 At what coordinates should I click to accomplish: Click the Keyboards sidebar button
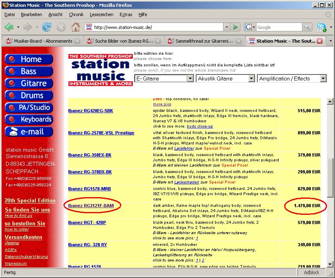coord(29,119)
